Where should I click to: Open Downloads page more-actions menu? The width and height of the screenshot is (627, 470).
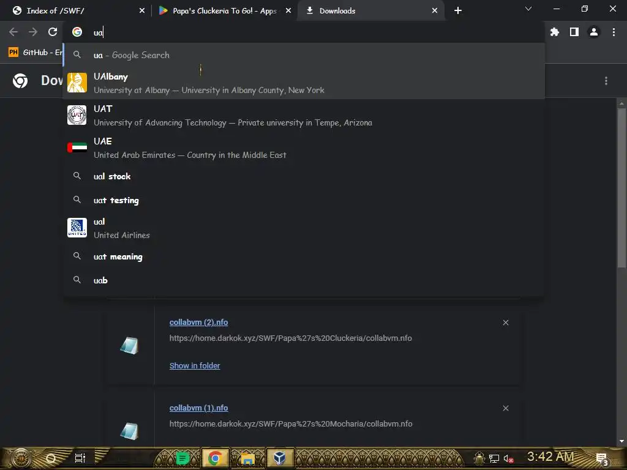pos(606,81)
